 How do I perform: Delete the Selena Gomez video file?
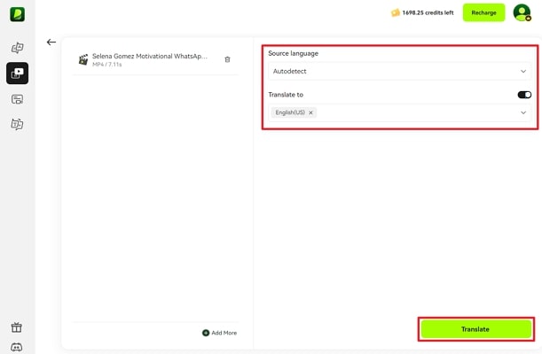[x=227, y=59]
